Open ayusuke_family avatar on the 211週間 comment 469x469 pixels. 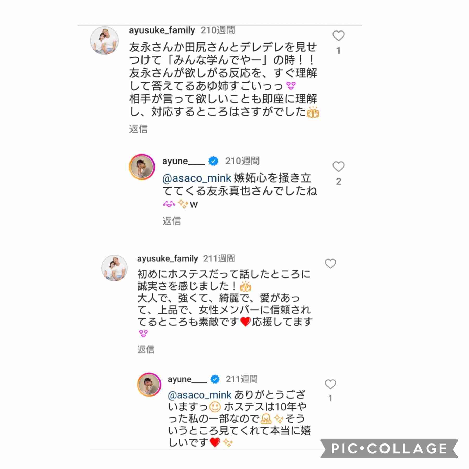(x=114, y=268)
